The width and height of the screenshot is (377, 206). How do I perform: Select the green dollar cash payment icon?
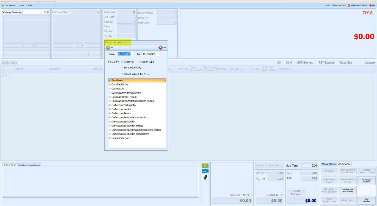point(205,166)
